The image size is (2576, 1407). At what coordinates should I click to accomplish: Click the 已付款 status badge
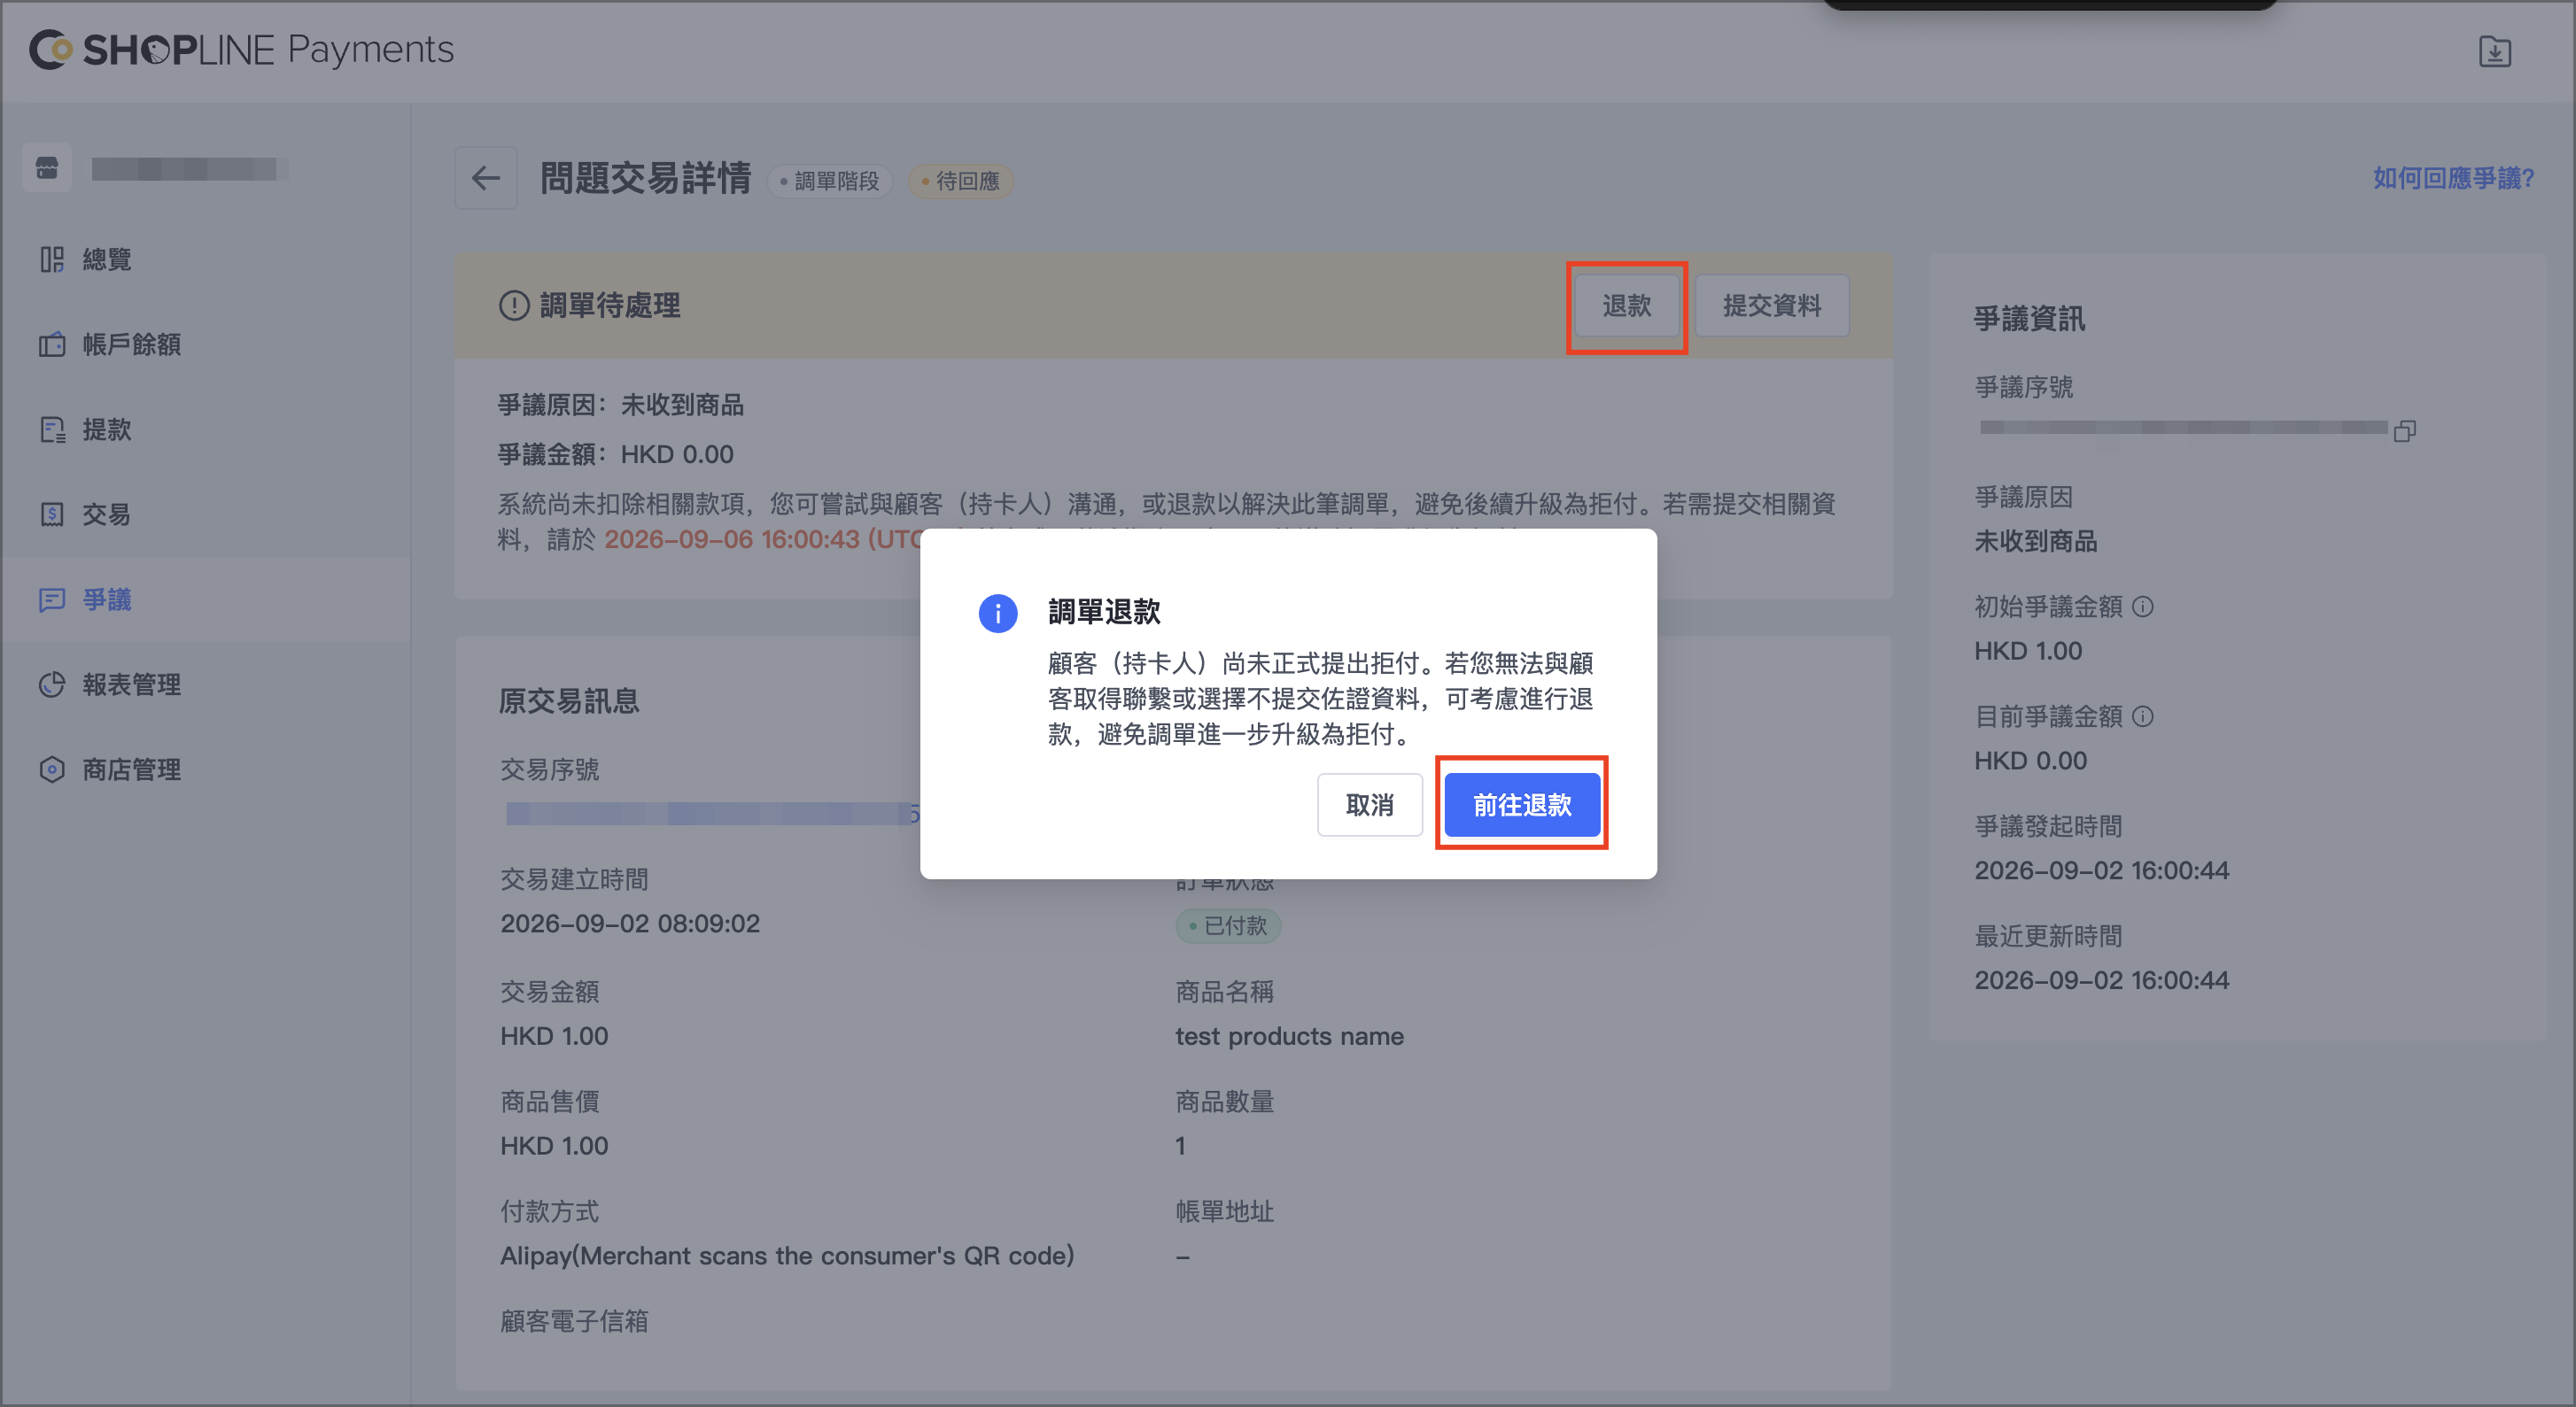coord(1228,925)
